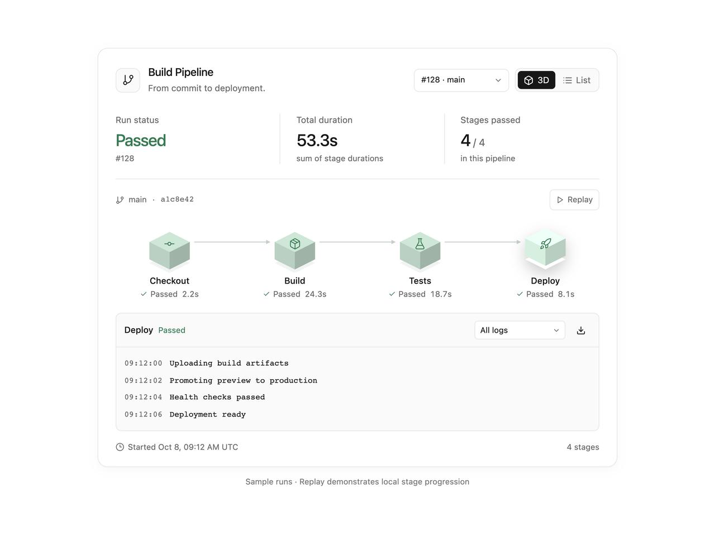Click the 53.3s total duration value
The height and width of the screenshot is (536, 715).
[317, 141]
